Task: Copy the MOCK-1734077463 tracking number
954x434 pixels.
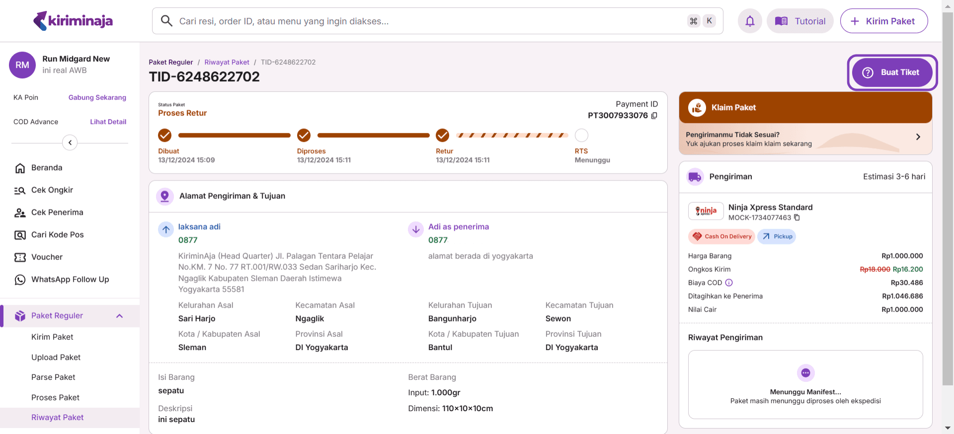Action: (797, 218)
